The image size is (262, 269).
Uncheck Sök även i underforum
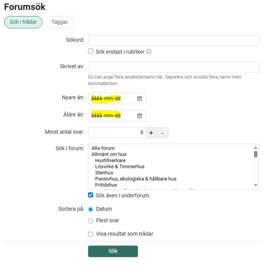91,195
